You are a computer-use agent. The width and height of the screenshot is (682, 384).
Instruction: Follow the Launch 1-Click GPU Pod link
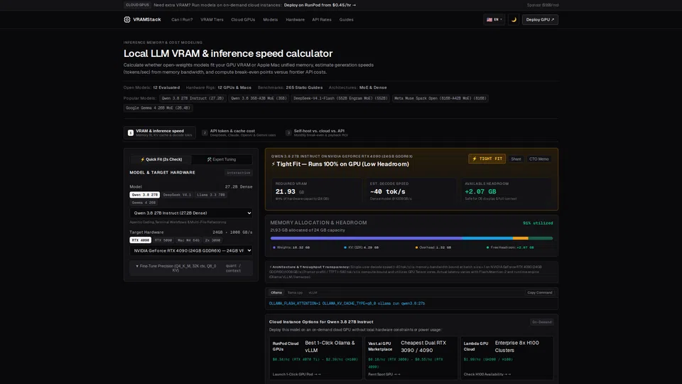(x=297, y=375)
